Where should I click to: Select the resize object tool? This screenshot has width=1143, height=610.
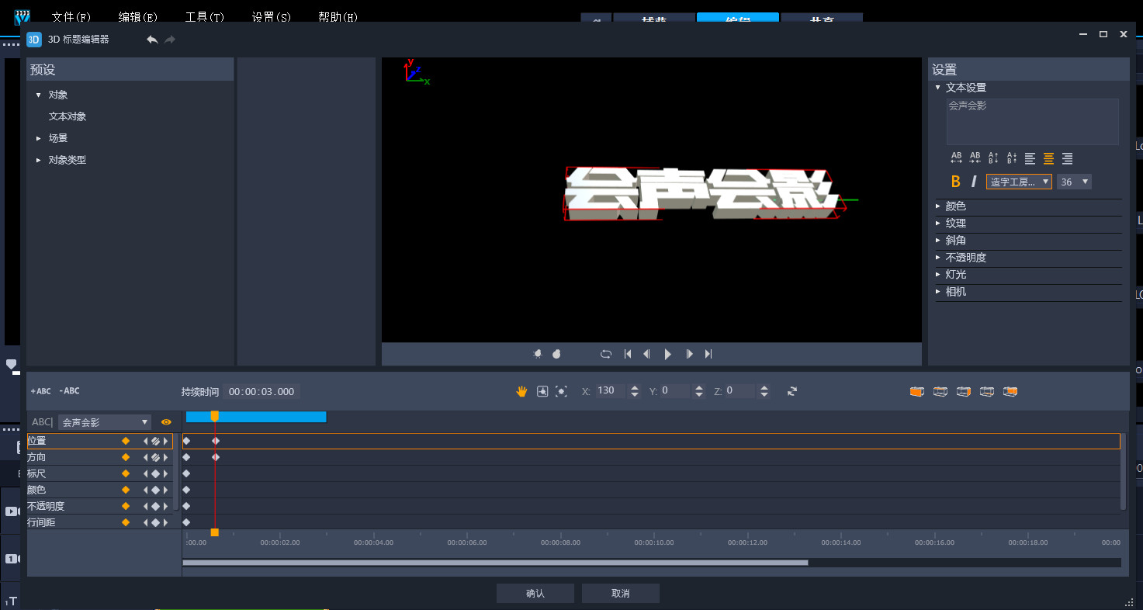(562, 391)
